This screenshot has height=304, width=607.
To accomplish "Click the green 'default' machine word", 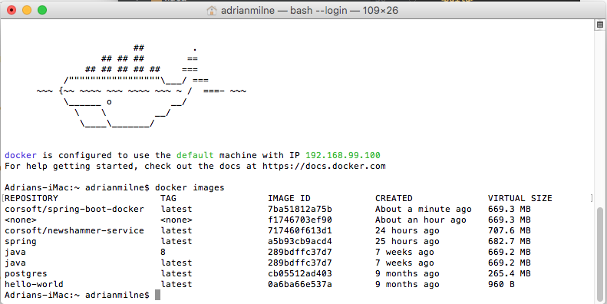I will tap(195, 155).
